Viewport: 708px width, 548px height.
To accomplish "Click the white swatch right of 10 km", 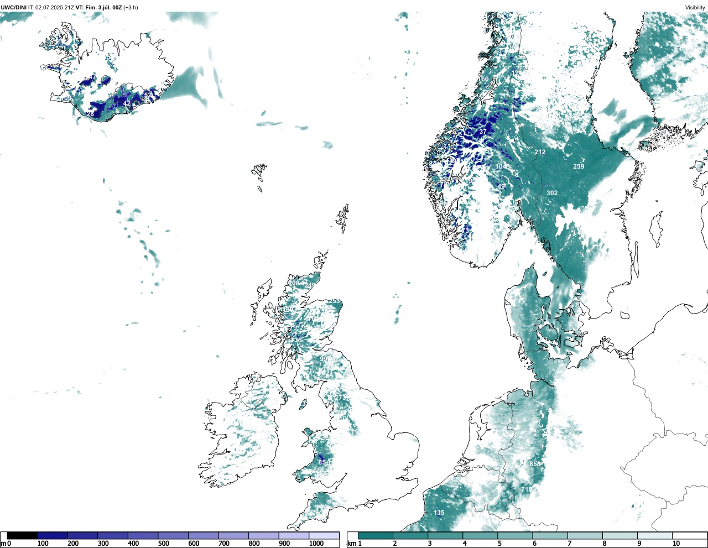I will coord(689,535).
